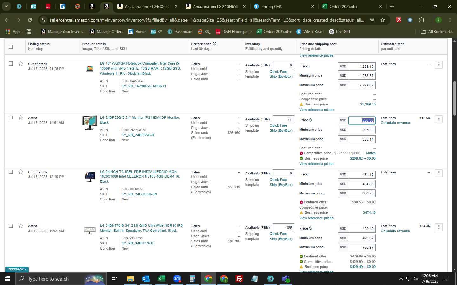Screen dimensions: 457x285
Task: Check the LG 34BN770-B row checkbox
Action: click(10, 226)
